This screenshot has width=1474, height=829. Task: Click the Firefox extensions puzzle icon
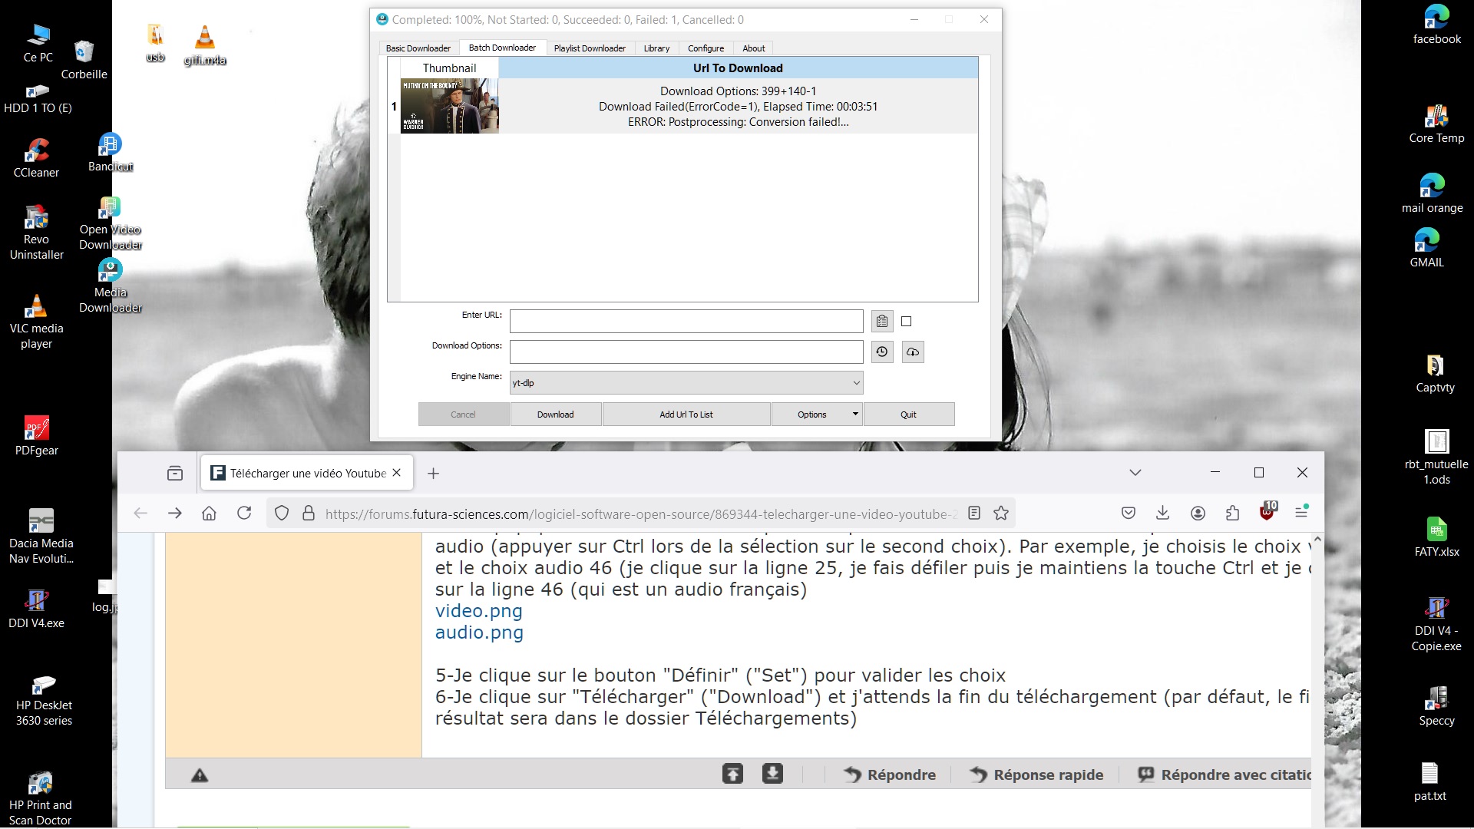coord(1232,514)
